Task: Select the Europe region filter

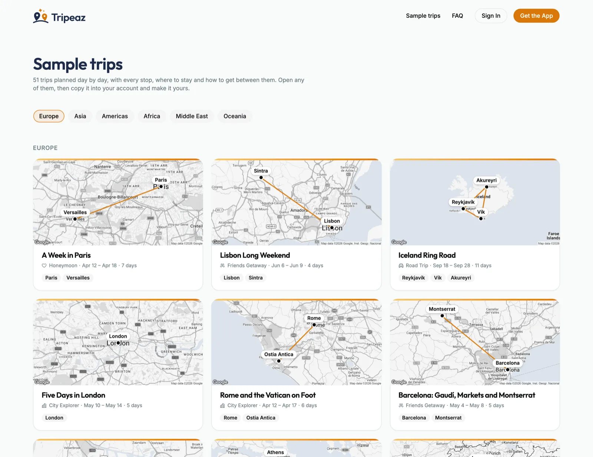Action: click(49, 116)
